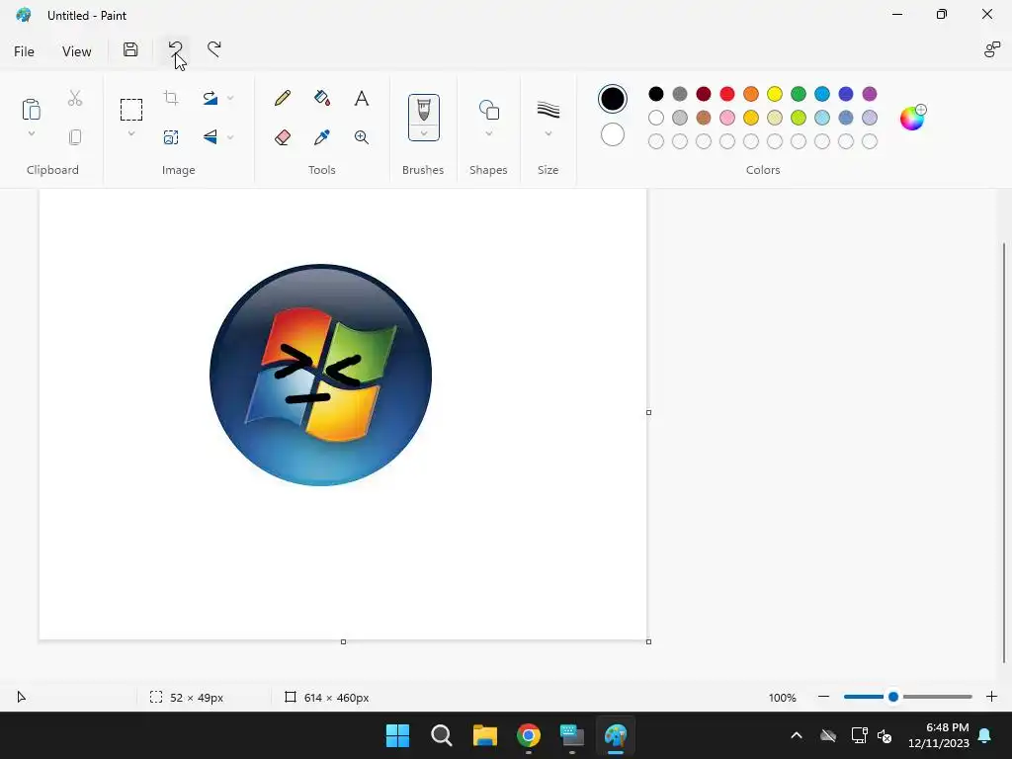
Task: Expand the selection options chevron
Action: (x=131, y=133)
